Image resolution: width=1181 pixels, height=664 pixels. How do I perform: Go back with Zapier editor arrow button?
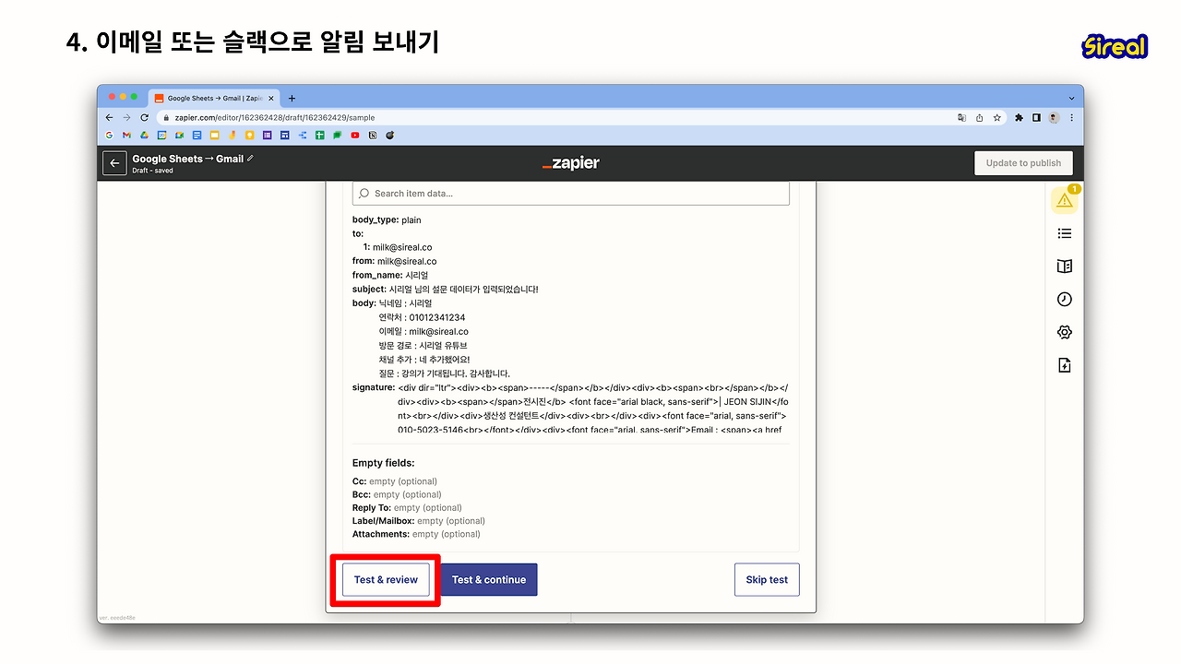(114, 163)
